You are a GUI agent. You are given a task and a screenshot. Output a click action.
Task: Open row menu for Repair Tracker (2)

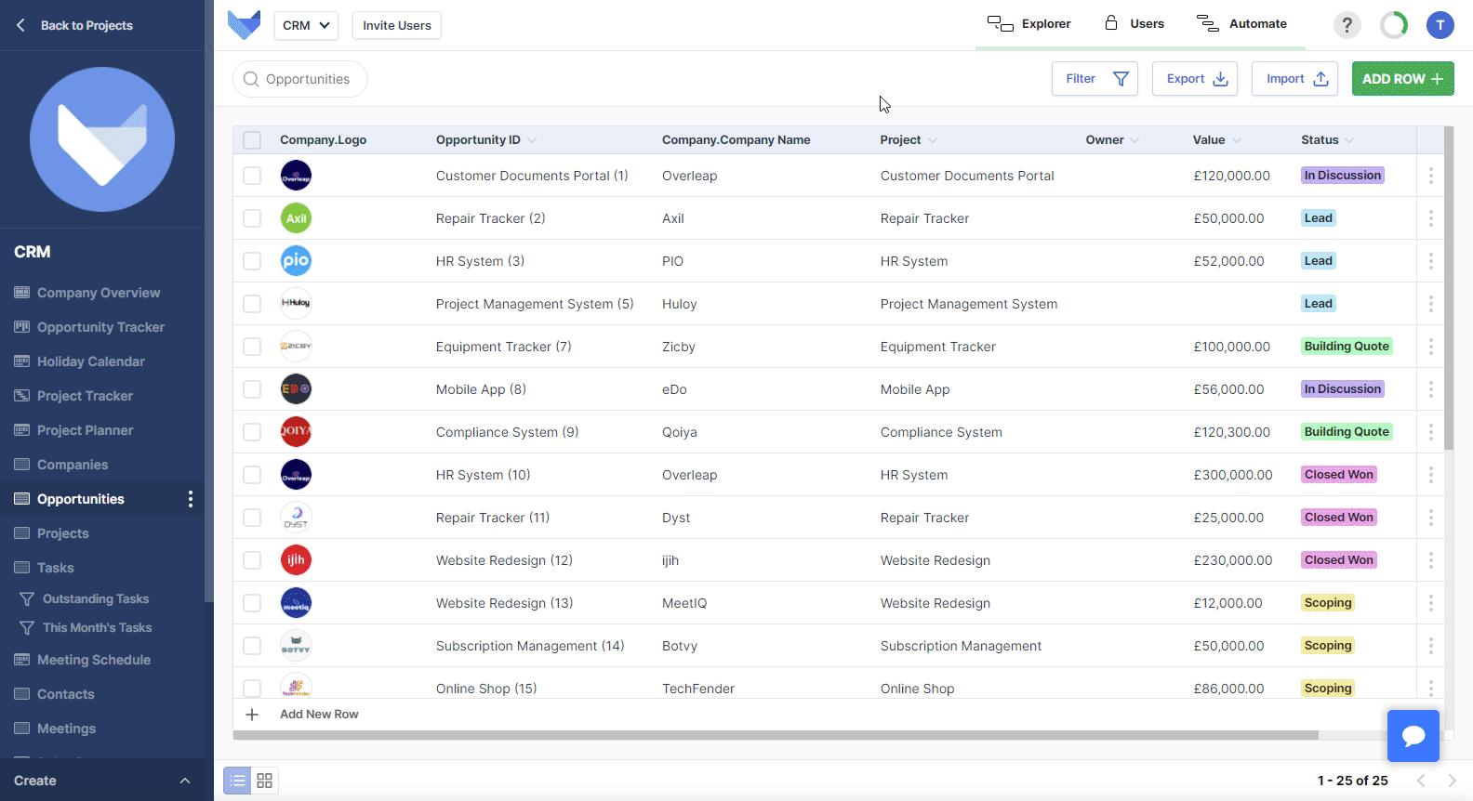(x=1430, y=218)
